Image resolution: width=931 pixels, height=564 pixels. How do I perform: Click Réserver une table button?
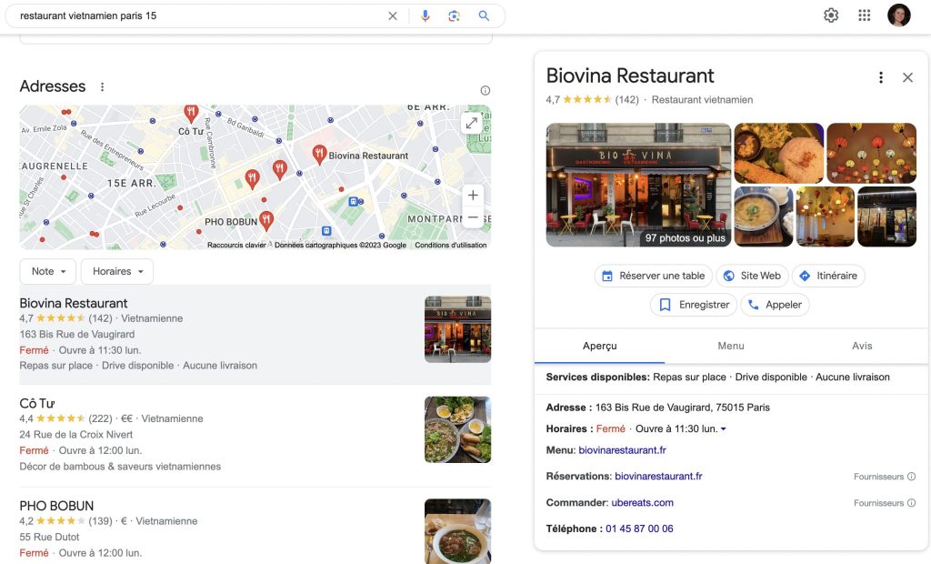(x=653, y=276)
